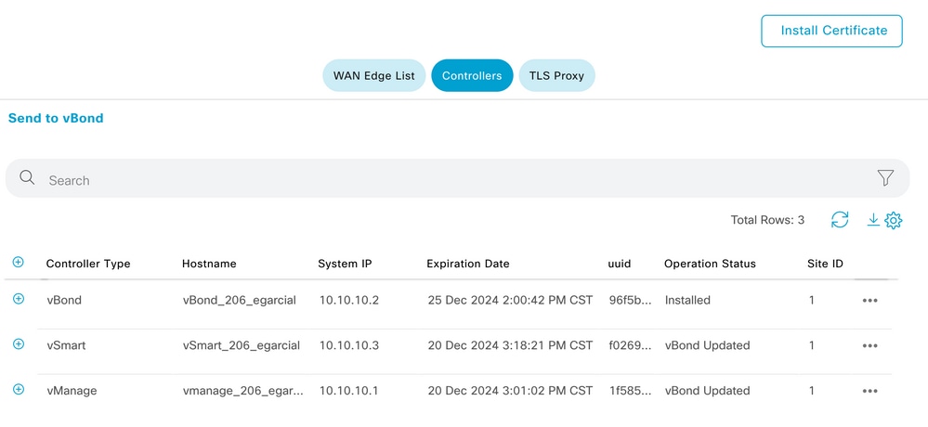Click expiration date 25 Dec 2024 2:00:42 PM
This screenshot has width=928, height=427.
coord(510,301)
